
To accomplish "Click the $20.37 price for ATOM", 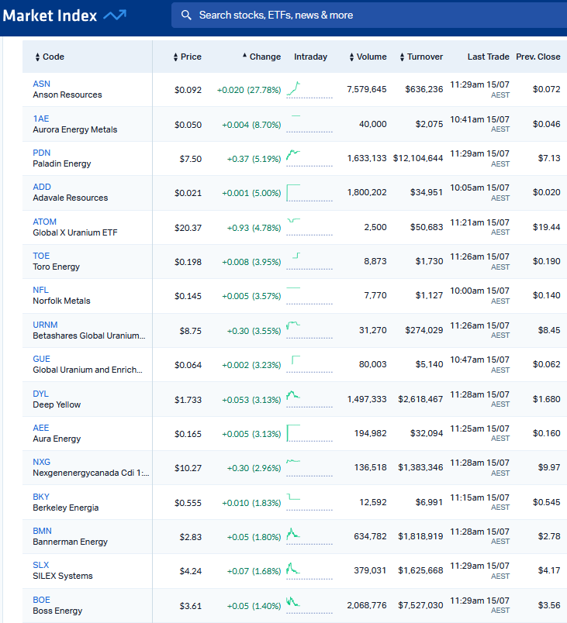I will point(188,228).
